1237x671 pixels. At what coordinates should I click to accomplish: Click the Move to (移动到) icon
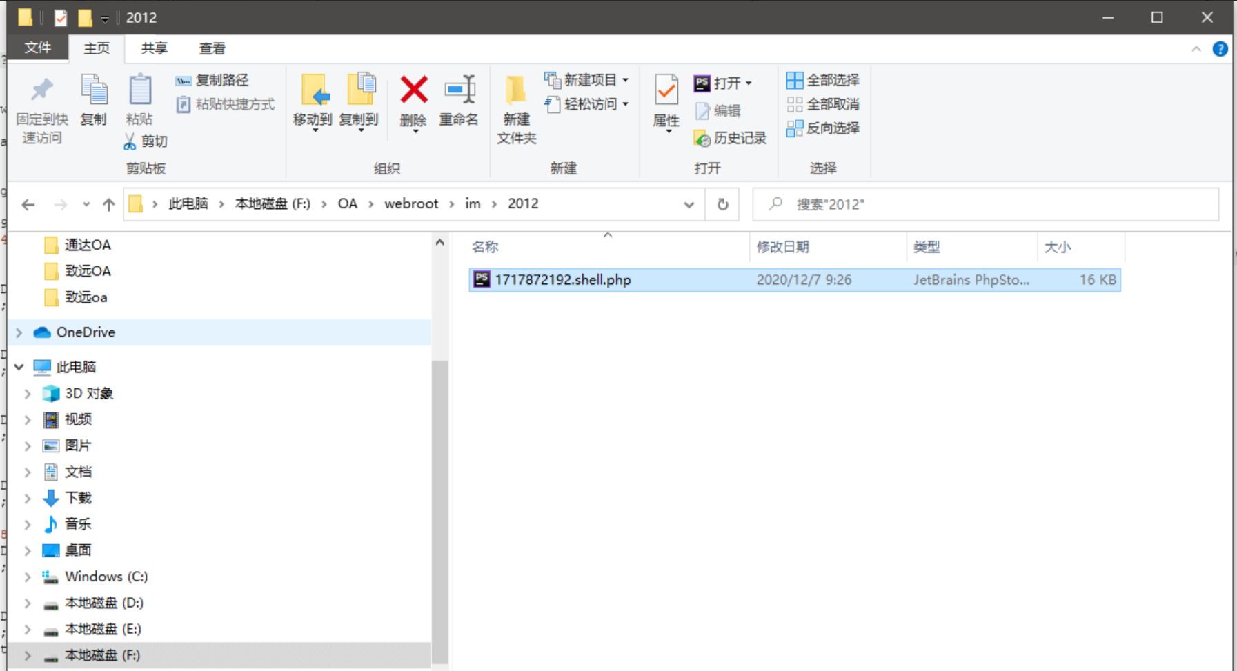(x=314, y=91)
